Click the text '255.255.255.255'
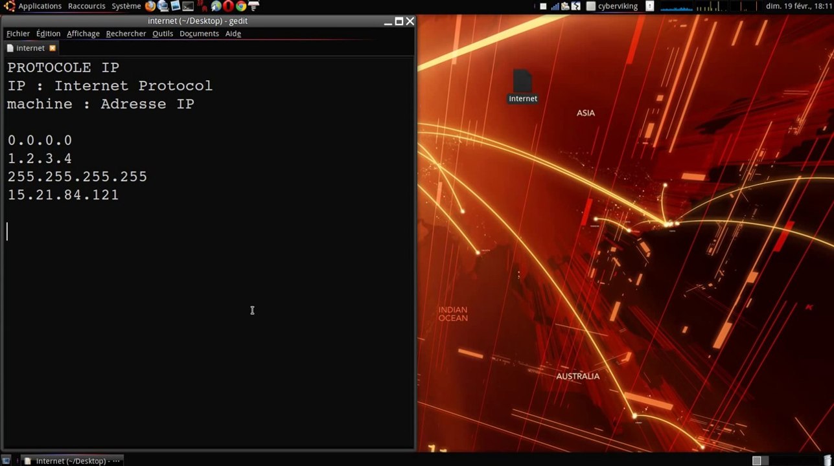The image size is (834, 466). pyautogui.click(x=77, y=177)
